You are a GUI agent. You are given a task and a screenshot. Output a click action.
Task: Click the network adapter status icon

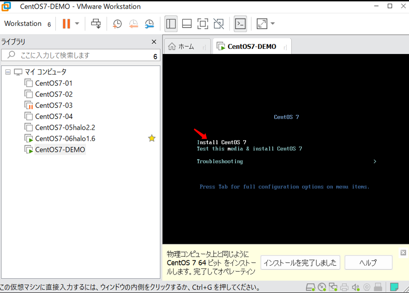[x=333, y=287]
